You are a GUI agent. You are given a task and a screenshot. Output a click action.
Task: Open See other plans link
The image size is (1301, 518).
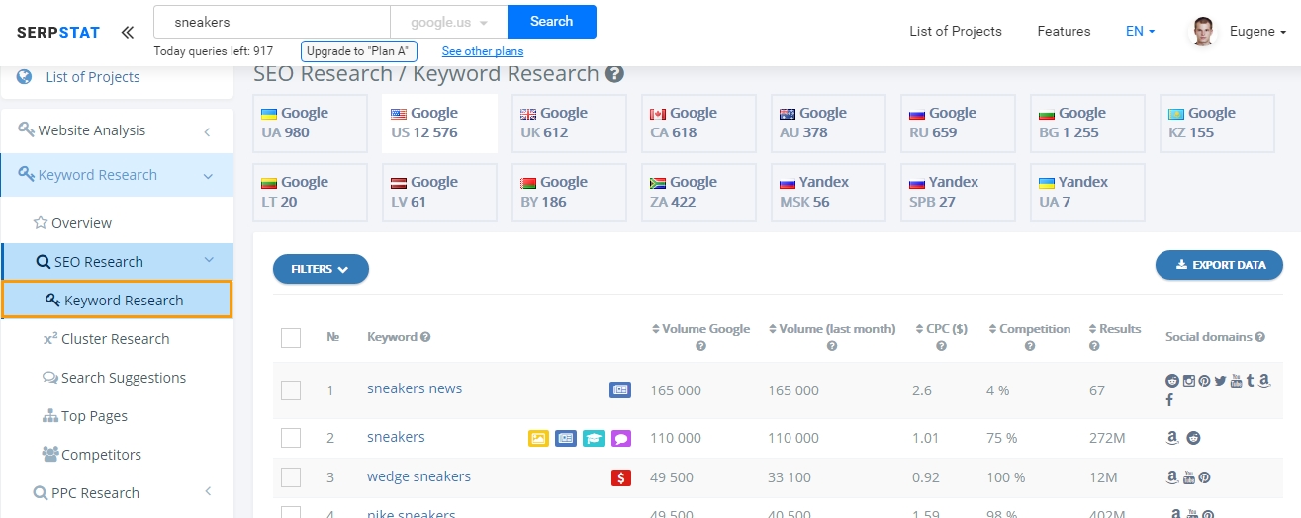coord(483,51)
